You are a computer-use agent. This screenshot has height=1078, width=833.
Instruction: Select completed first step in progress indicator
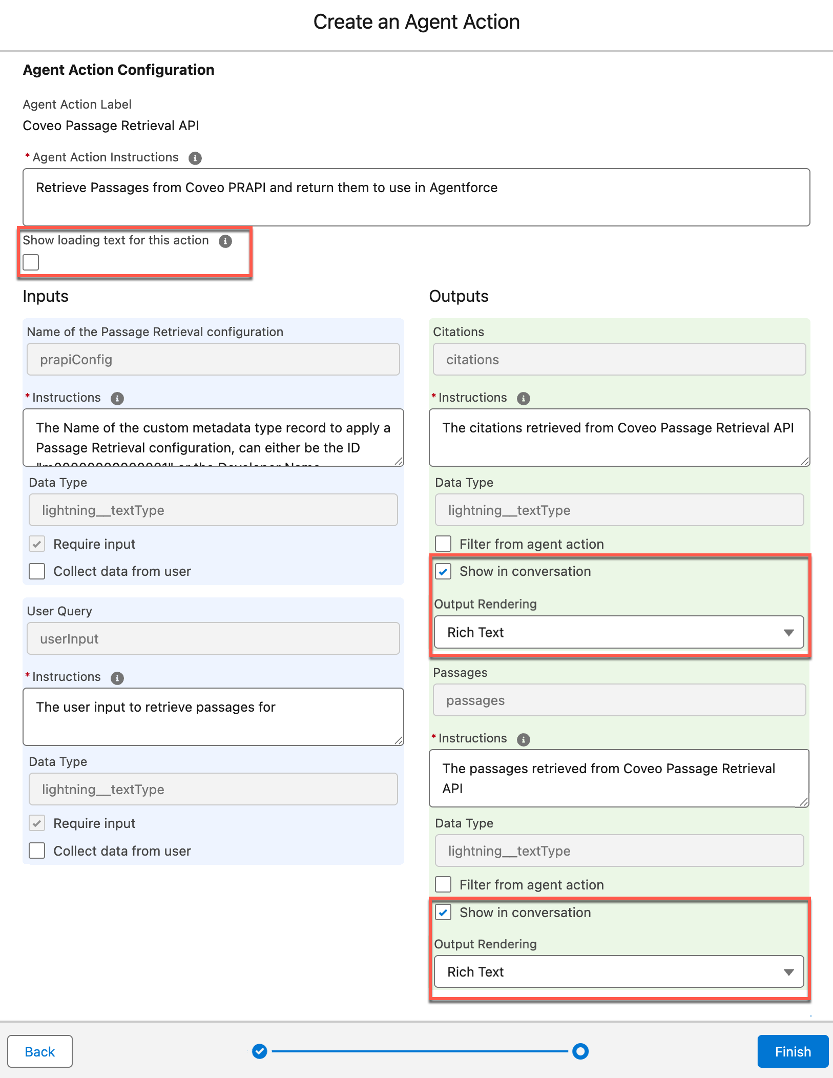coord(260,1052)
